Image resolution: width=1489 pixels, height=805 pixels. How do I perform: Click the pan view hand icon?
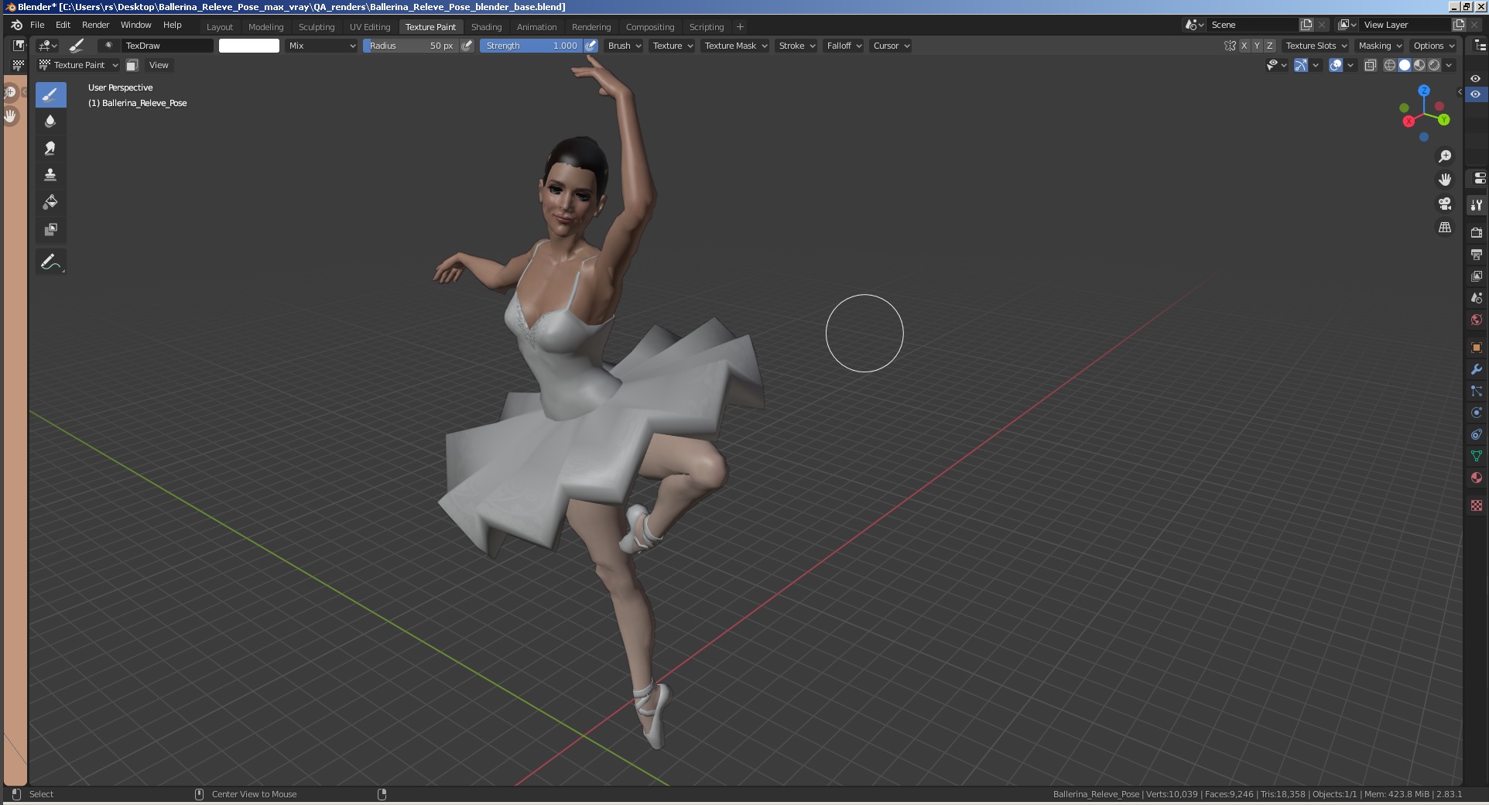point(1445,180)
